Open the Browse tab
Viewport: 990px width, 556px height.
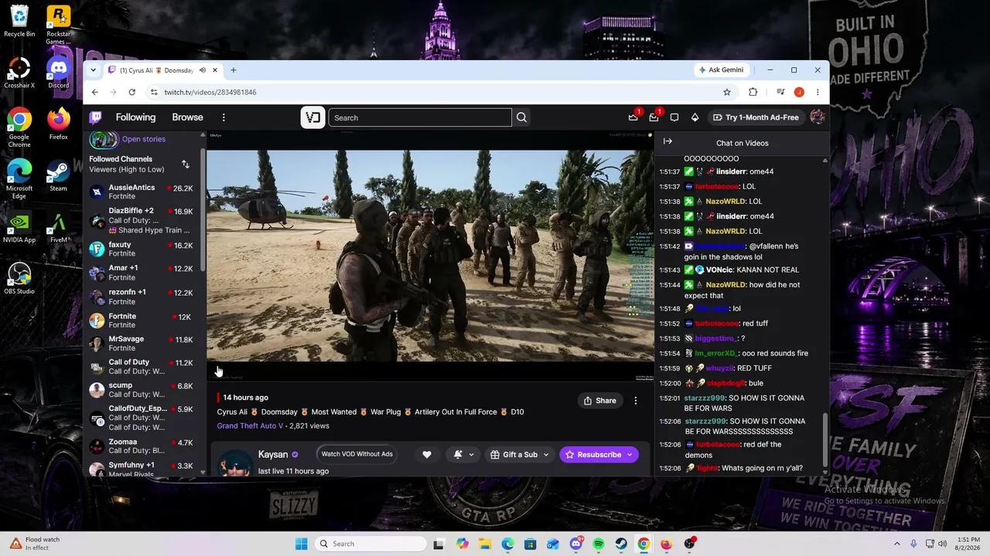tap(187, 117)
